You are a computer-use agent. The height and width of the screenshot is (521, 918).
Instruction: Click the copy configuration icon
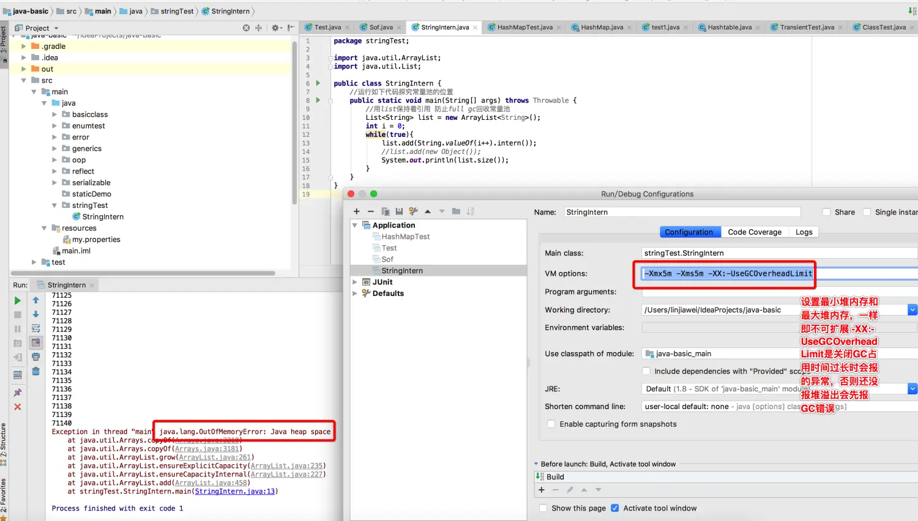(386, 212)
